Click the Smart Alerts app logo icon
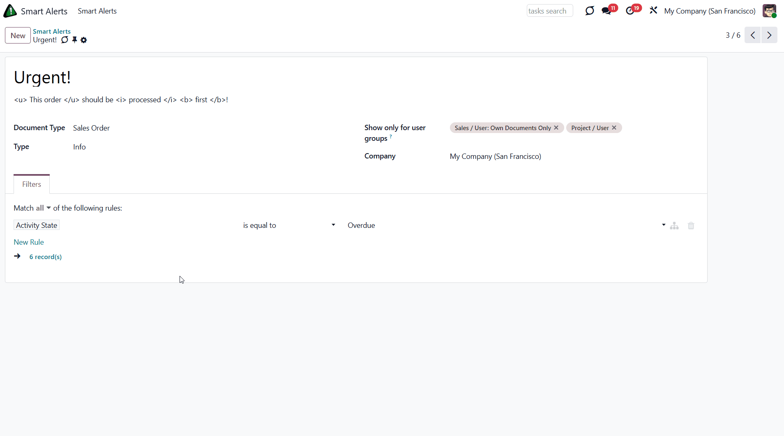 pos(10,11)
